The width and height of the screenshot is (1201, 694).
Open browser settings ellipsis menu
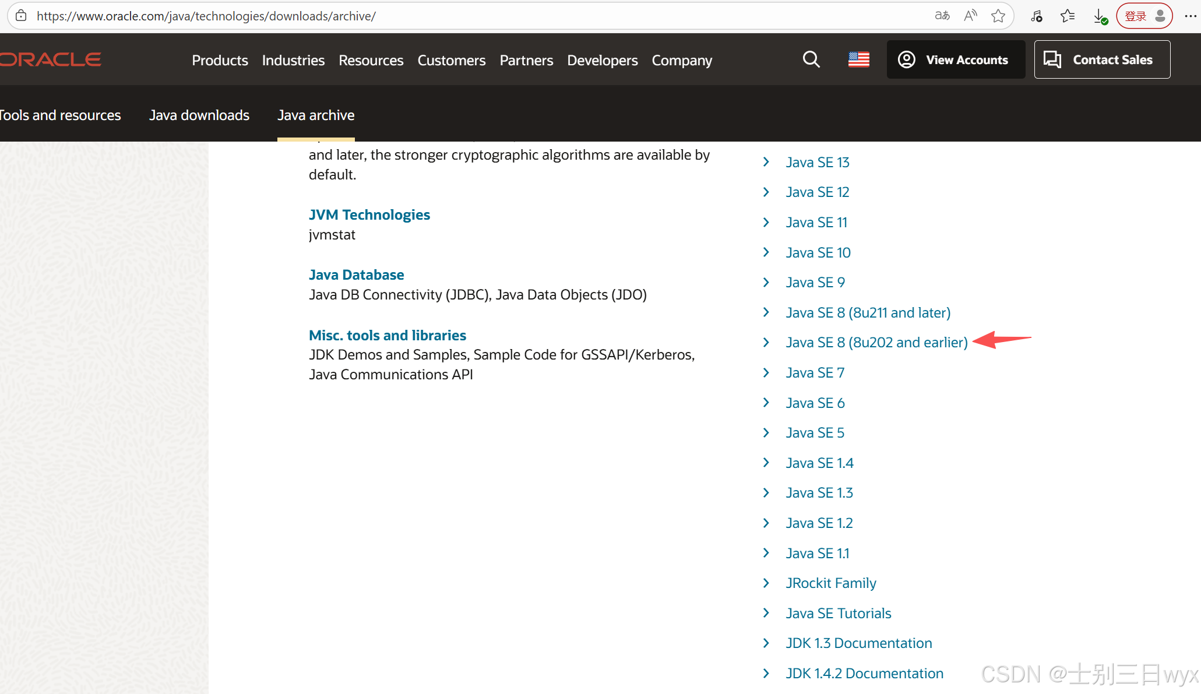click(1191, 16)
